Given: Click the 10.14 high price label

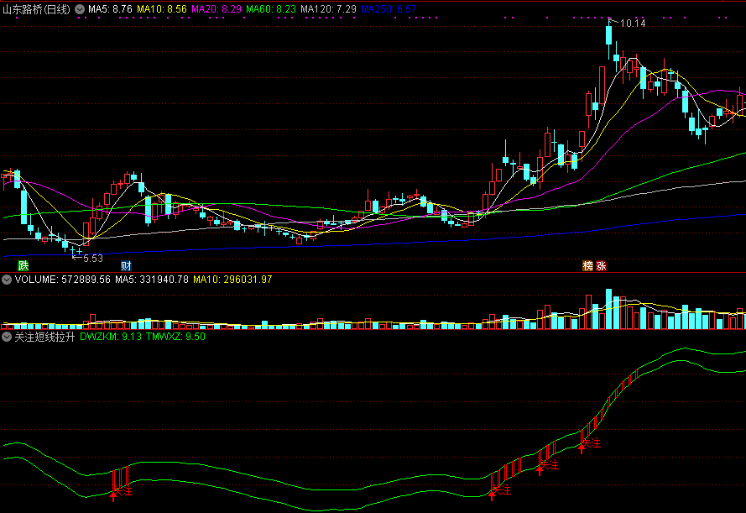Looking at the screenshot, I should (x=633, y=24).
